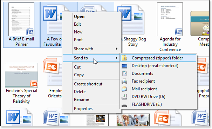Click the 'A Brief E-mail Primer' file name
This screenshot has width=212, height=129.
[21, 41]
